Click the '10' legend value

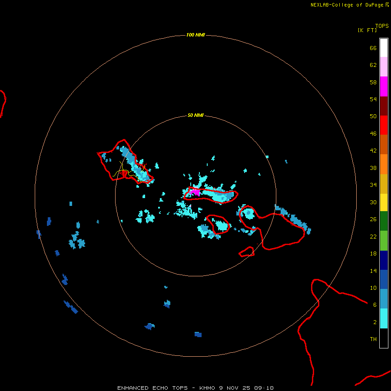pos(373,288)
